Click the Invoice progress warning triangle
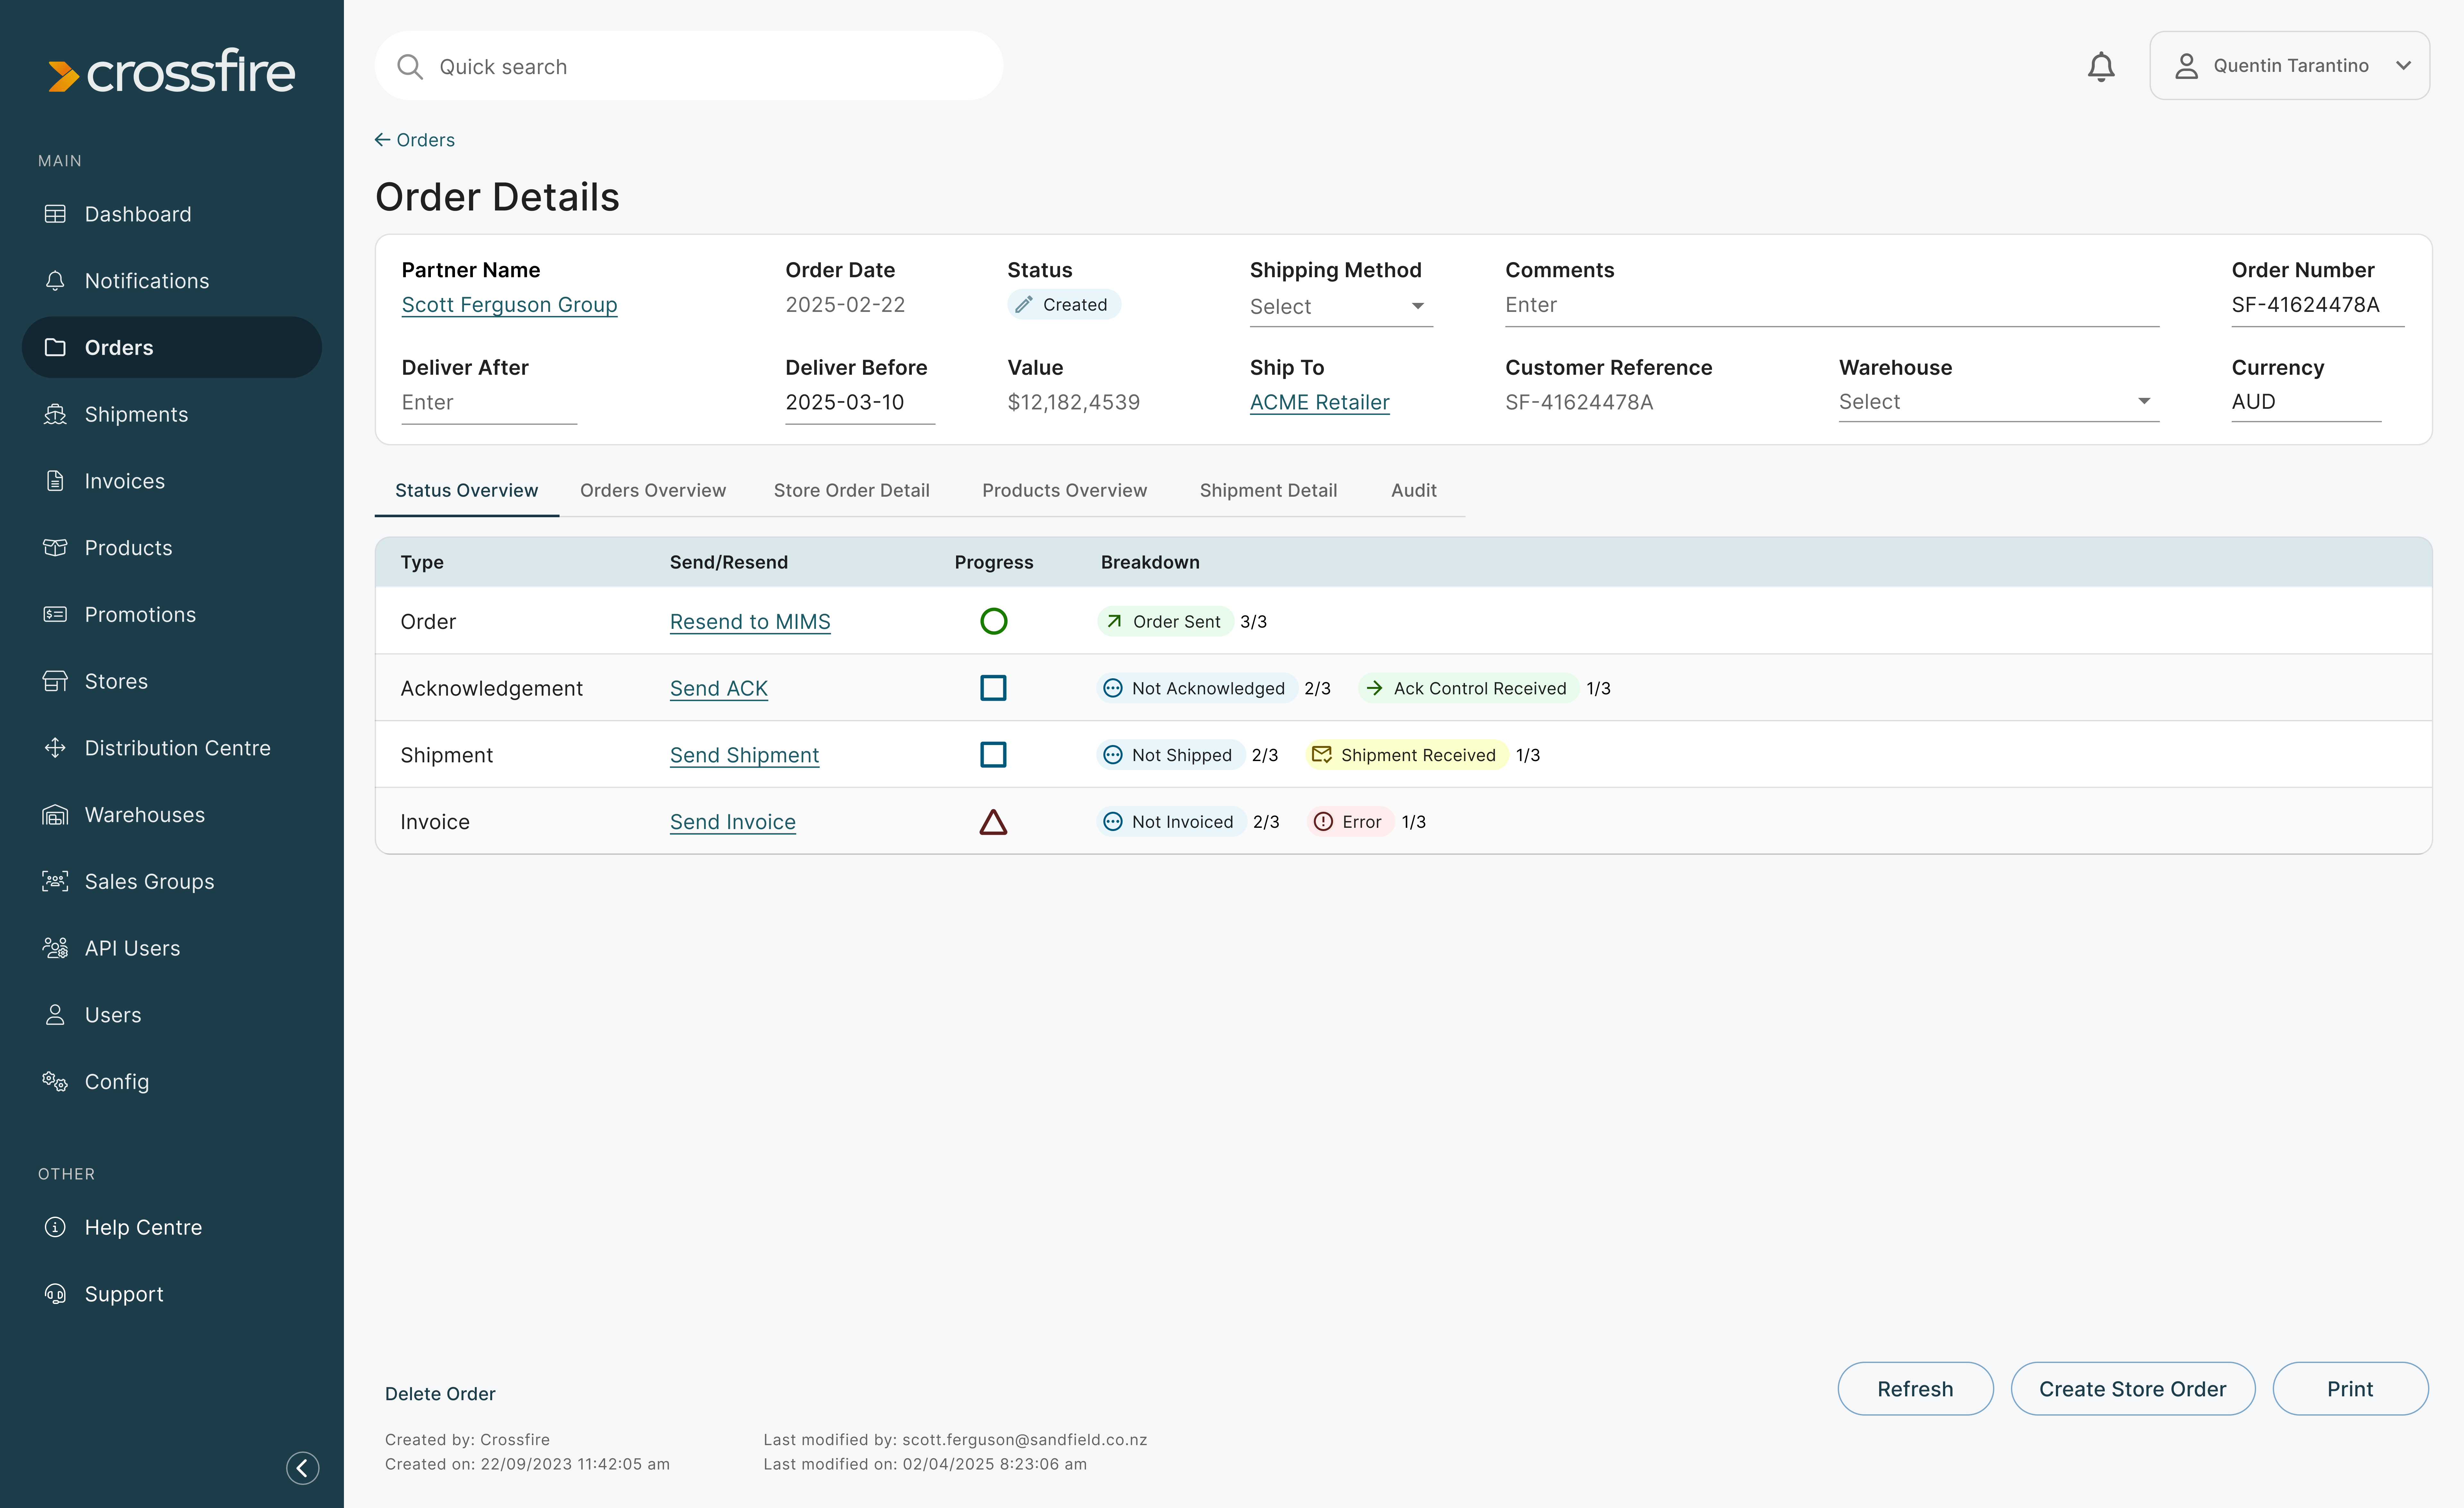The image size is (2464, 1508). click(993, 822)
